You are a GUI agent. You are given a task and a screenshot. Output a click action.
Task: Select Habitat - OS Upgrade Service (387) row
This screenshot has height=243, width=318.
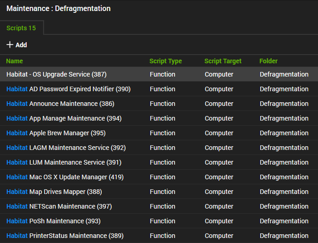point(56,74)
